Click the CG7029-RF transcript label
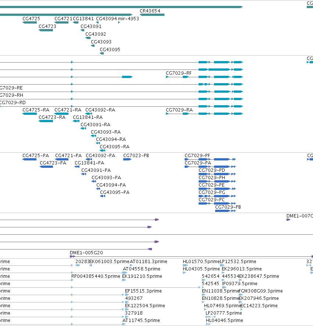 179,73
